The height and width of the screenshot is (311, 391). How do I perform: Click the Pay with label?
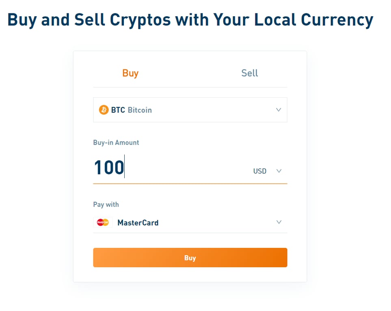106,204
